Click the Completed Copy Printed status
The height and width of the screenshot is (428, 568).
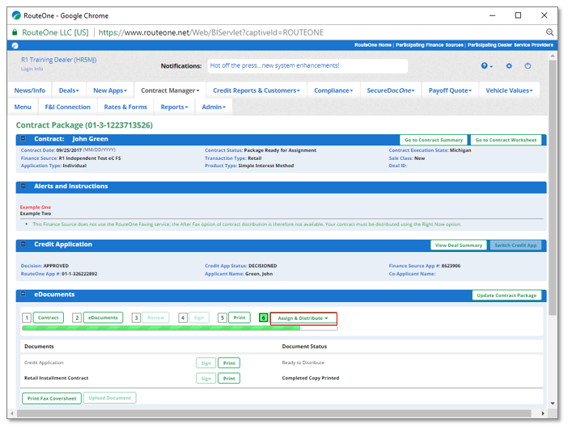pos(311,378)
